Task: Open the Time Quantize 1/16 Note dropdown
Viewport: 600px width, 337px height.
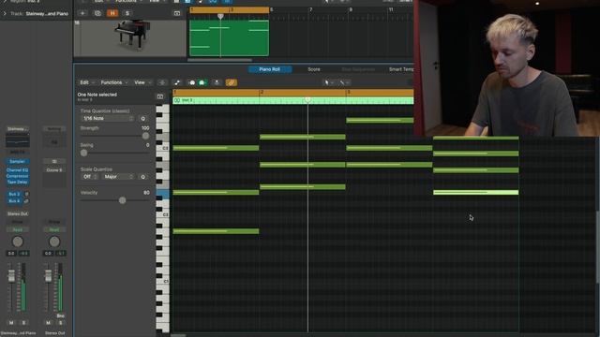Action: (108, 119)
